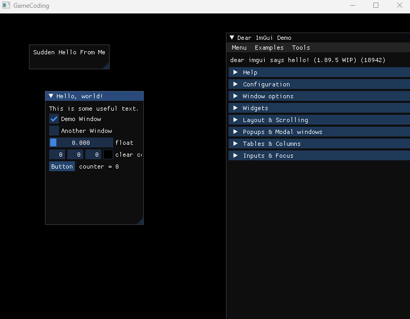Check the Another Window checkbox
The image size is (410, 319).
point(54,131)
